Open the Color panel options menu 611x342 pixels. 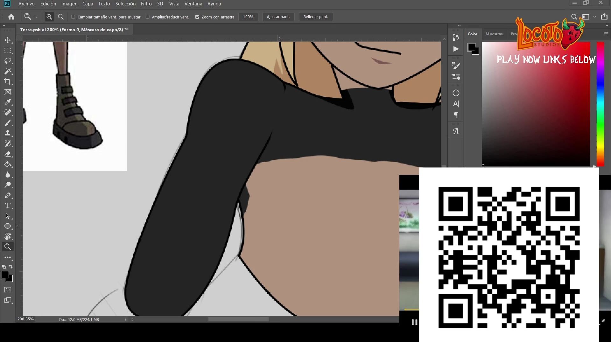point(606,34)
